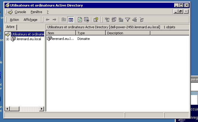Click the Refresh toolbar icon
This screenshot has height=122, width=198.
click(80, 20)
